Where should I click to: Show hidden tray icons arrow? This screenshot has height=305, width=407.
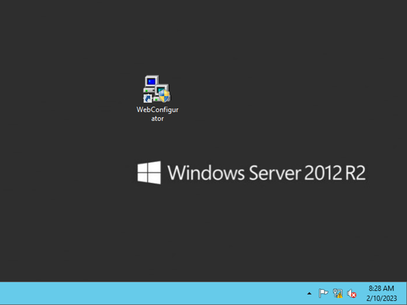click(x=309, y=293)
